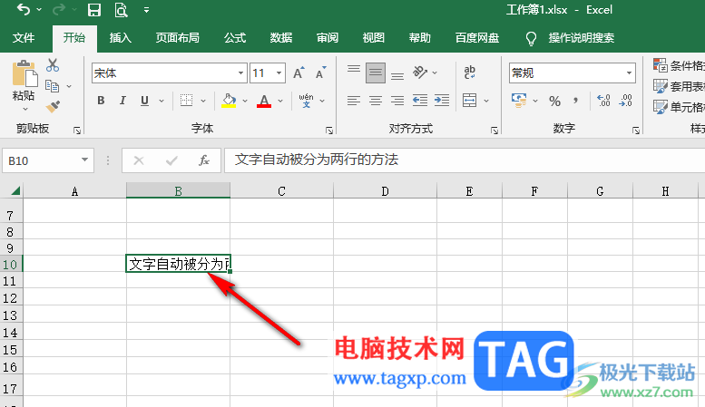705x407 pixels.
Task: Switch to the 页面布局 tab
Action: coord(177,38)
